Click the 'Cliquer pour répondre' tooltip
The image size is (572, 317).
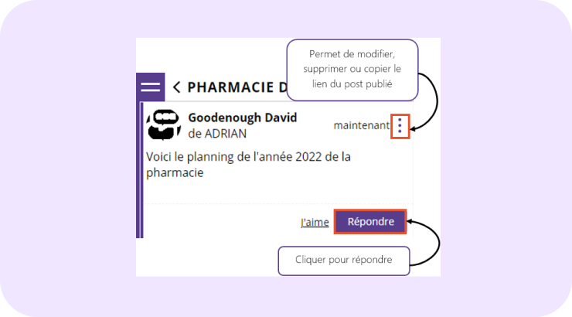click(343, 261)
